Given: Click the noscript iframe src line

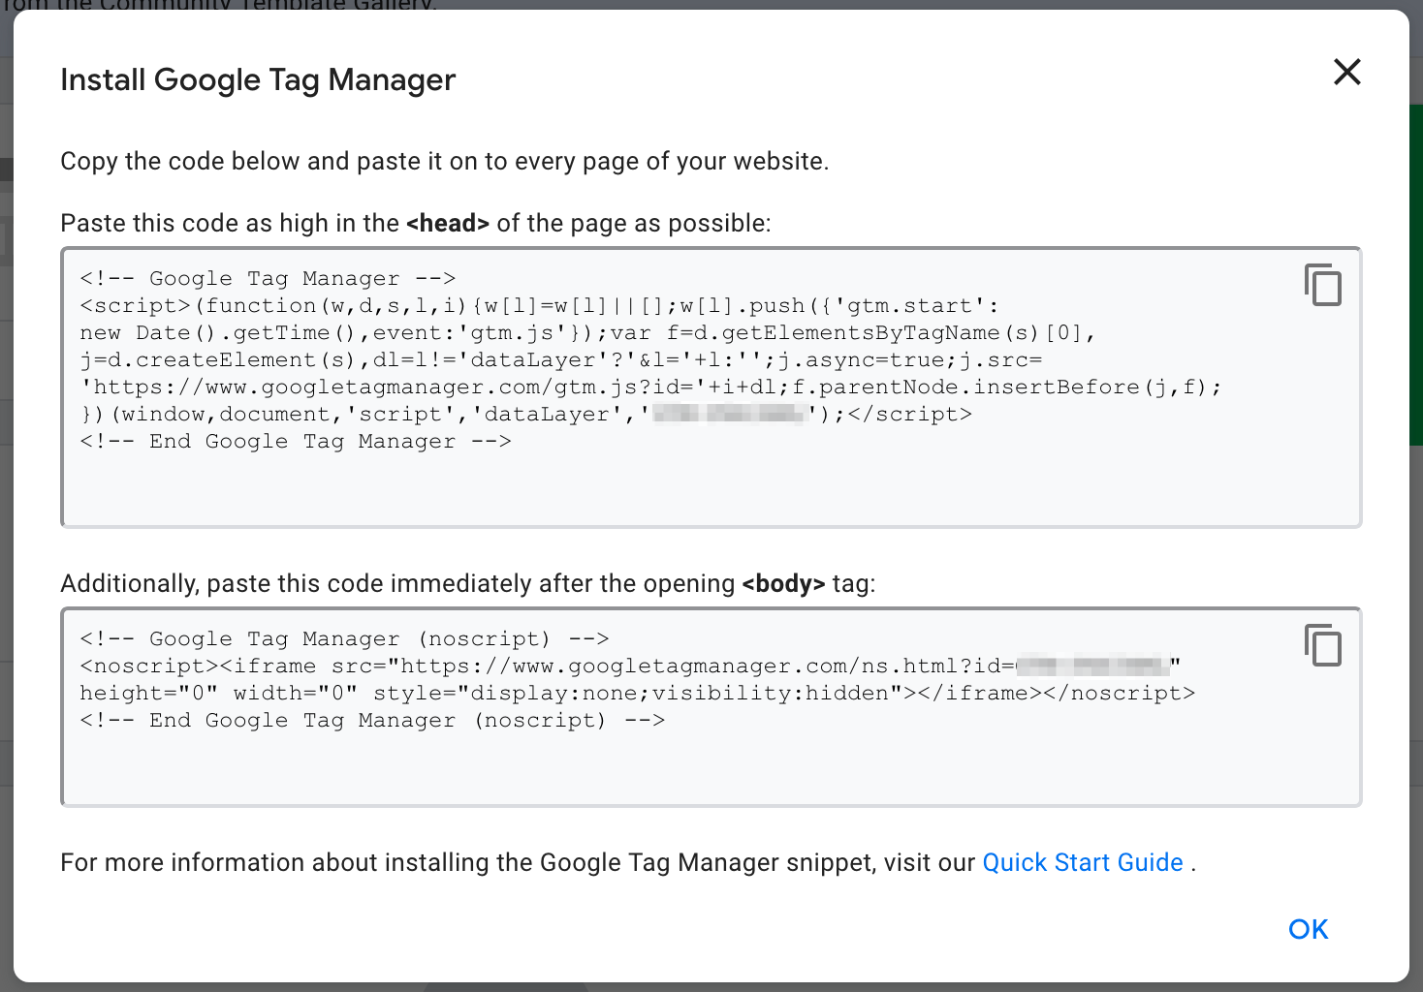Looking at the screenshot, I should pos(630,666).
